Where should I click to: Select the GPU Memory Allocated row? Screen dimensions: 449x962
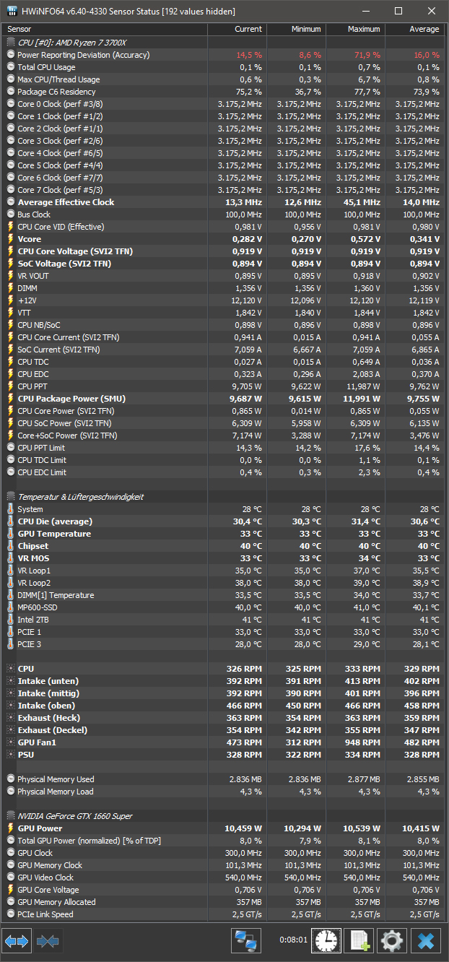(223, 902)
